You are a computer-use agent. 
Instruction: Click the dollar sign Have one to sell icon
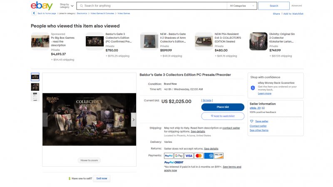[70, 179]
